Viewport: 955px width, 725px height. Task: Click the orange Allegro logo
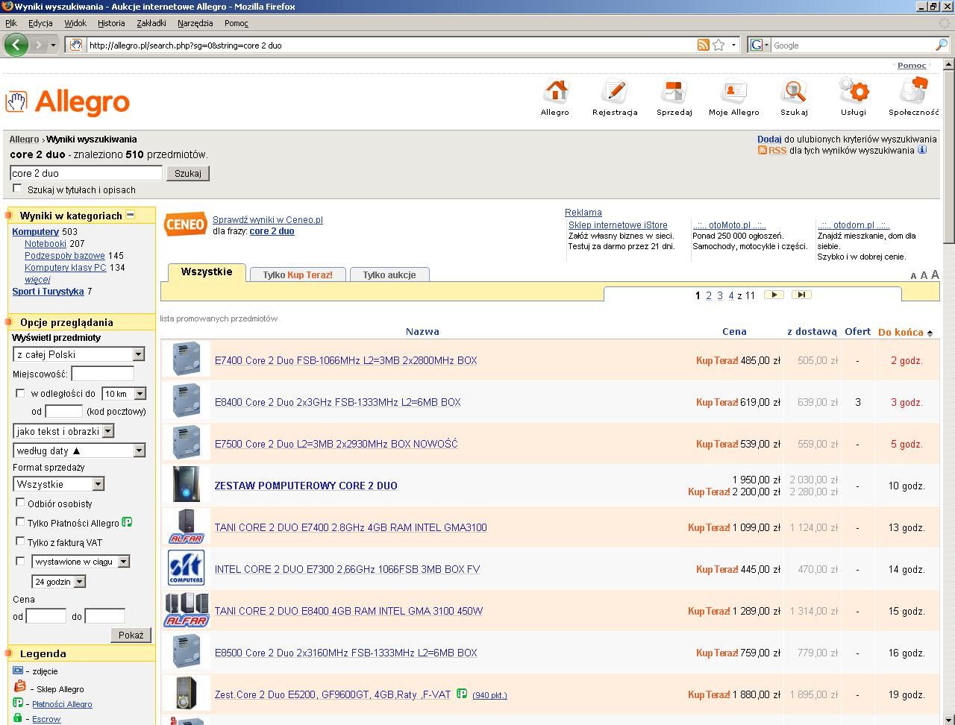pyautogui.click(x=69, y=102)
